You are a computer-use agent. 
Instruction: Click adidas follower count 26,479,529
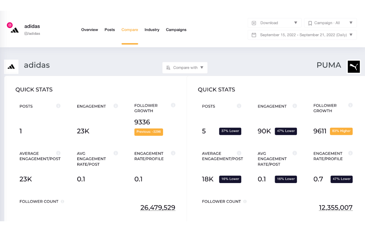click(158, 208)
